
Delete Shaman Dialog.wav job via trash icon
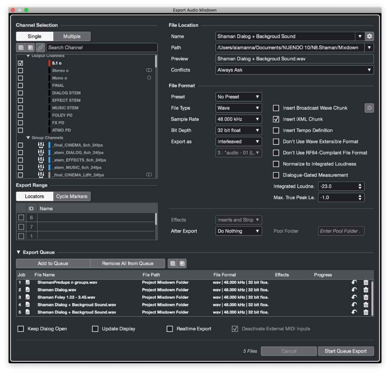click(x=366, y=290)
